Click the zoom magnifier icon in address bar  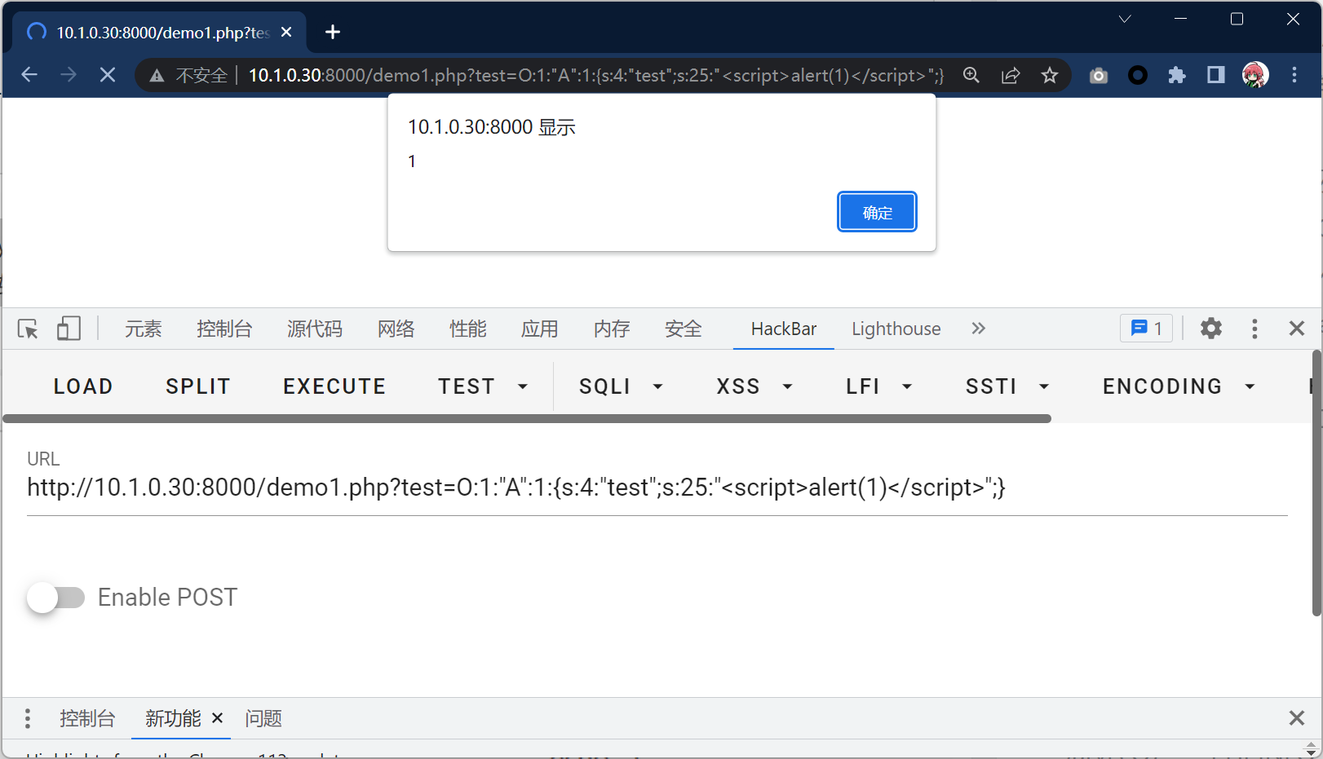[x=971, y=76]
